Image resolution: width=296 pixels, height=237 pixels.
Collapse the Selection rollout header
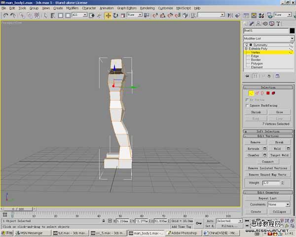(x=268, y=87)
